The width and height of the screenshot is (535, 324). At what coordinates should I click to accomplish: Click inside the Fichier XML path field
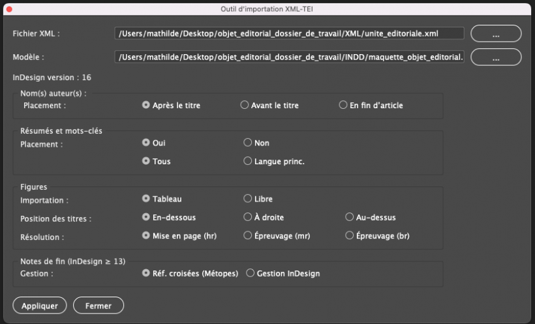(x=289, y=33)
